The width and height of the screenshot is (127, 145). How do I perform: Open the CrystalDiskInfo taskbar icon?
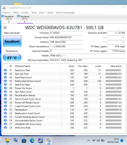[x=41, y=141]
